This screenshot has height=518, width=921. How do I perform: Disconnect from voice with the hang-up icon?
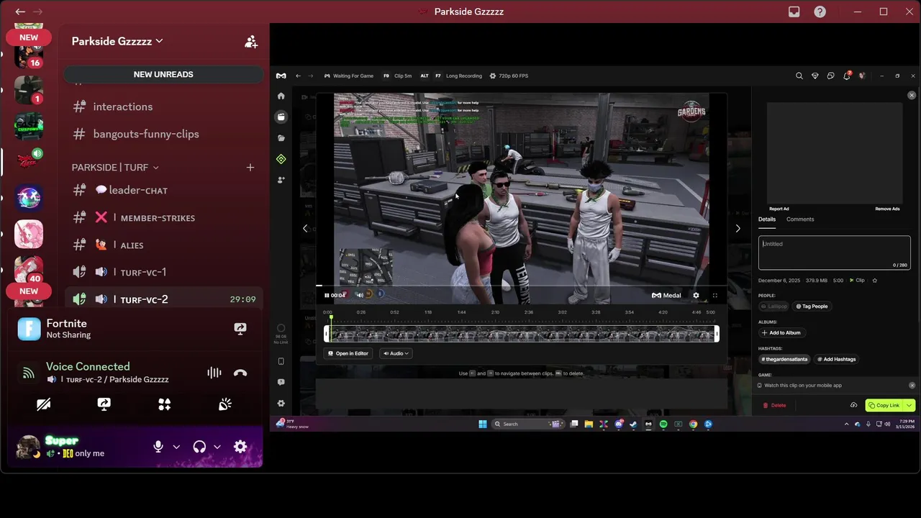point(240,373)
